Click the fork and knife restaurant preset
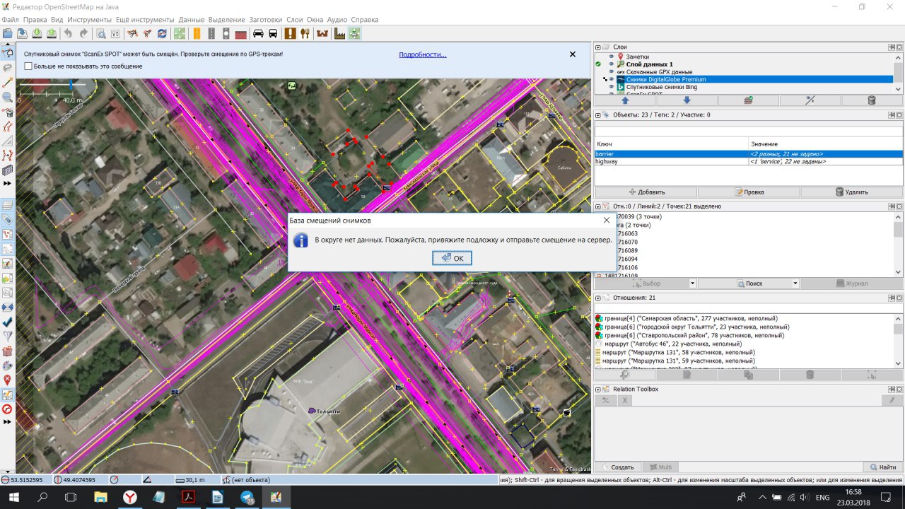Viewport: 905px width, 509px height. click(305, 33)
